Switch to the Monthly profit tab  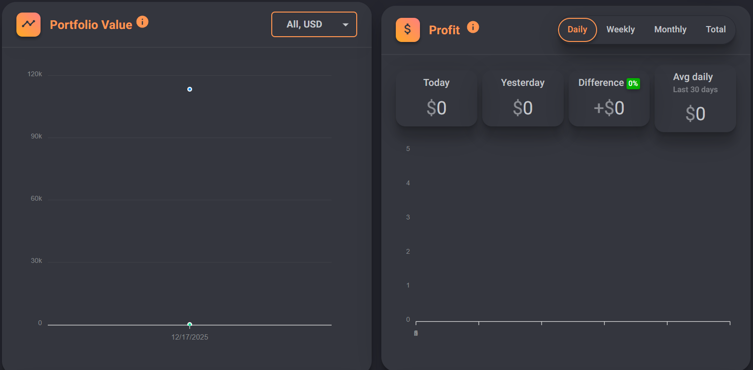[670, 30]
